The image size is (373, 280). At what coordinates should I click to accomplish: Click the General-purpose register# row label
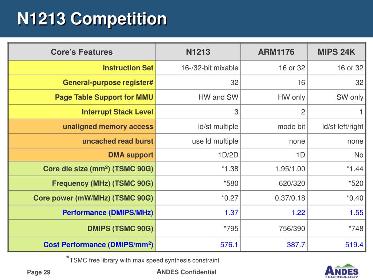coord(108,83)
